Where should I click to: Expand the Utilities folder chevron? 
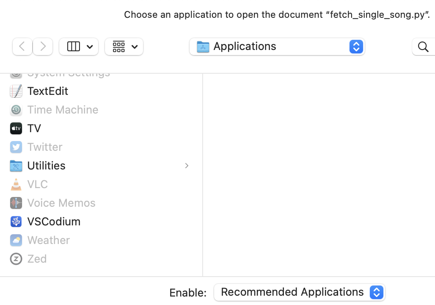click(187, 166)
